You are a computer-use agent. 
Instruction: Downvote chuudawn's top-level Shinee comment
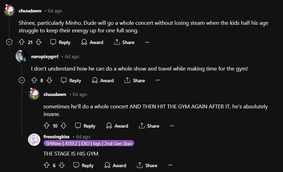point(39,42)
